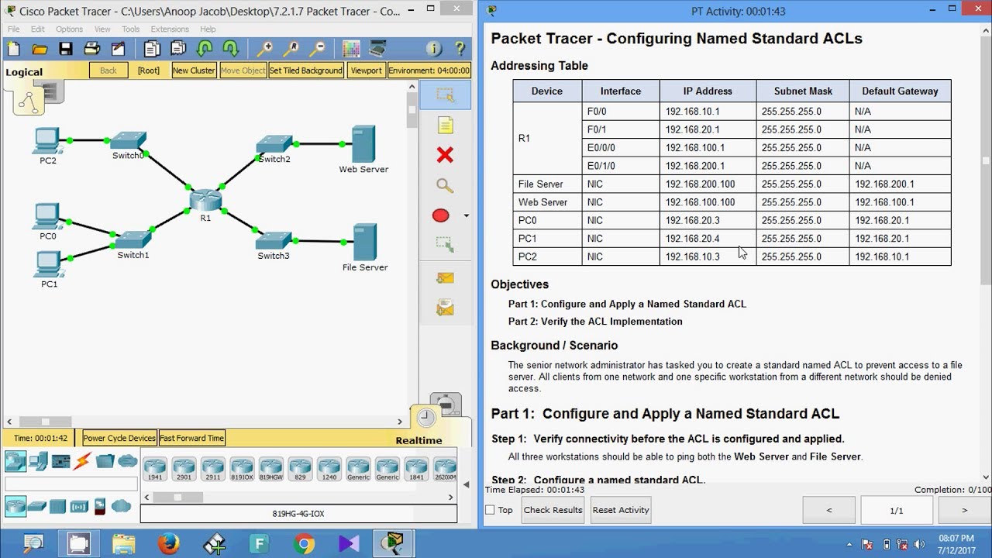
Task: Open Environment: 04:00:00 button
Action: [429, 70]
